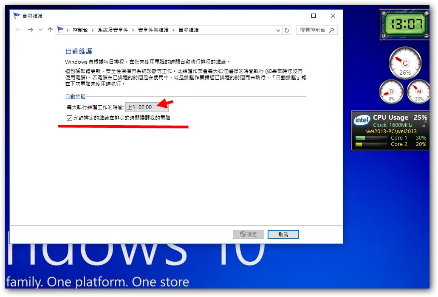Go up one level with the Up arrow

[50, 30]
